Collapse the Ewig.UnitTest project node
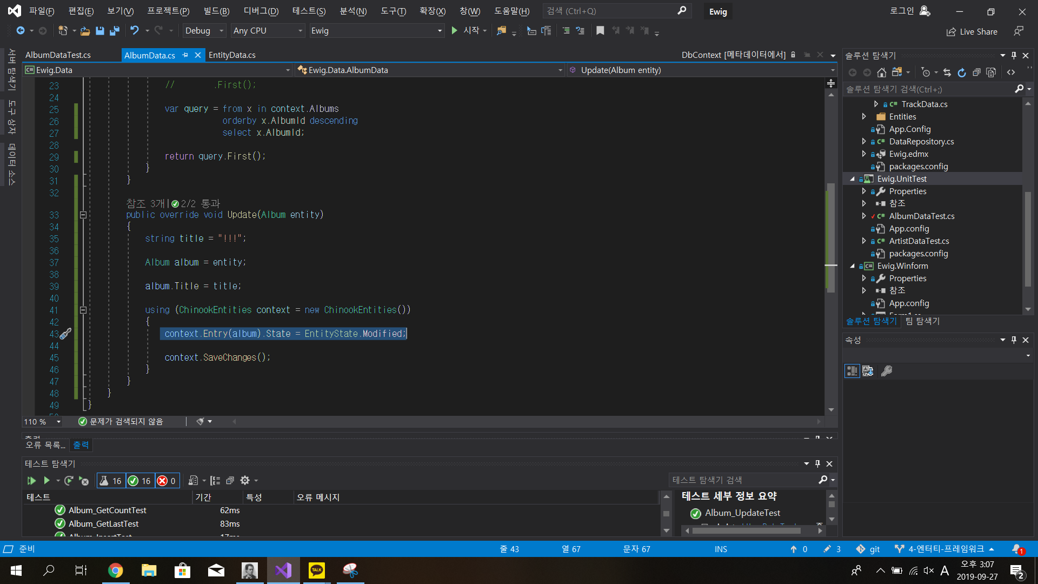 pyautogui.click(x=853, y=179)
